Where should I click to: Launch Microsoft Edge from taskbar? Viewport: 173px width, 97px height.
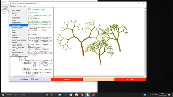coord(65,95)
